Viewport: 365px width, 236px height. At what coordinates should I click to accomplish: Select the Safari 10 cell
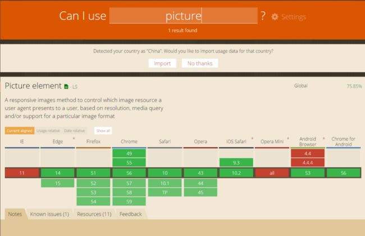[165, 173]
